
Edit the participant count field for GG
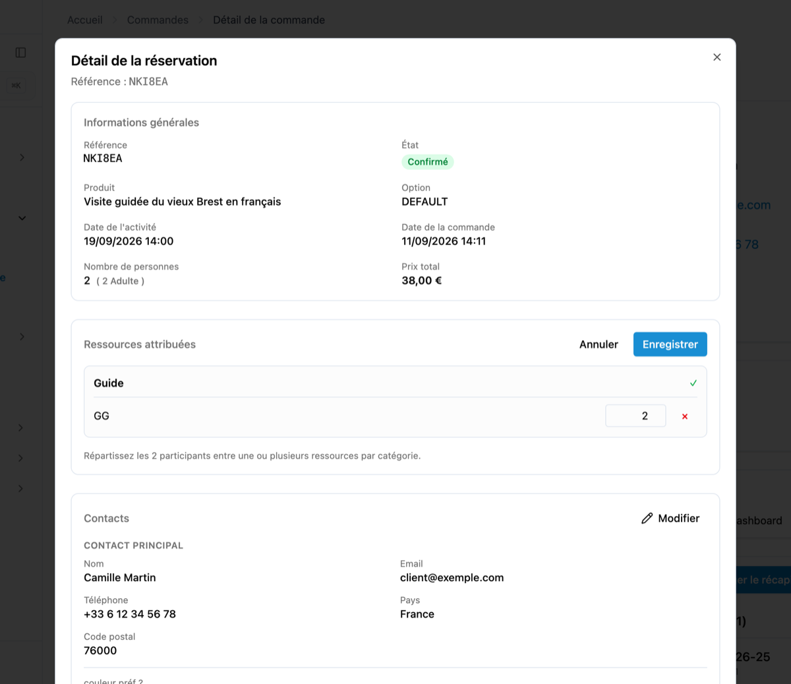[x=635, y=416]
